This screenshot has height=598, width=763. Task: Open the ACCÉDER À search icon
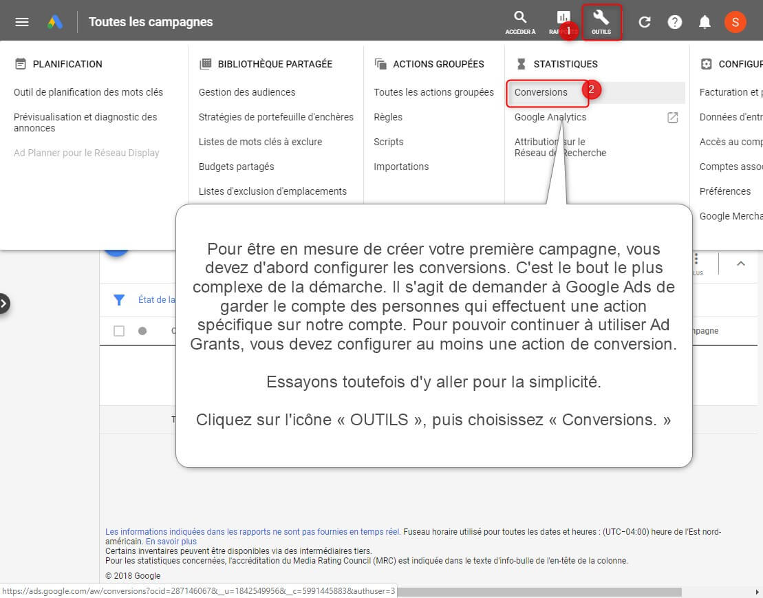(520, 23)
